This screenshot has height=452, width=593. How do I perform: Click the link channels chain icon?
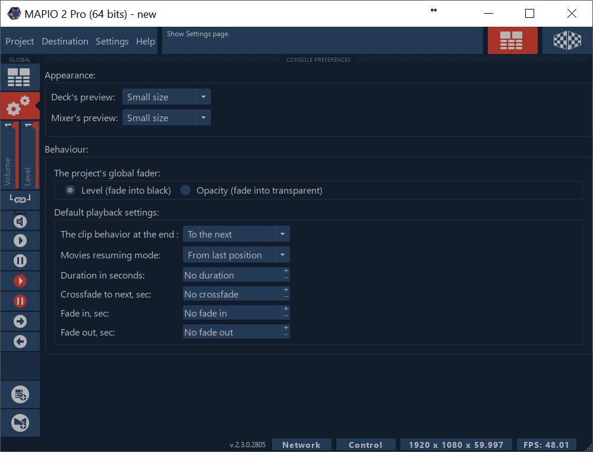[20, 200]
